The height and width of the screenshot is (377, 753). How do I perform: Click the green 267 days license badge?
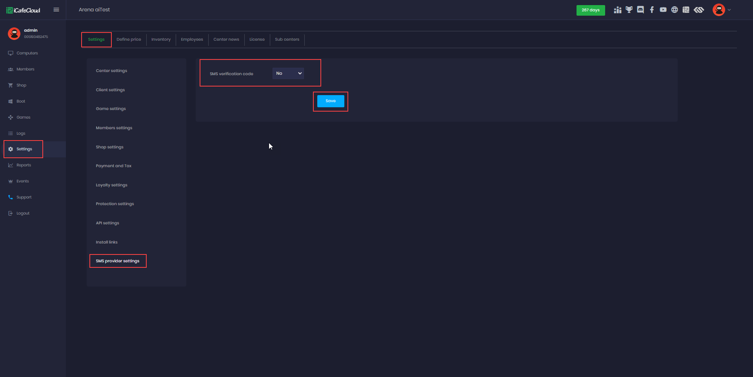[590, 10]
